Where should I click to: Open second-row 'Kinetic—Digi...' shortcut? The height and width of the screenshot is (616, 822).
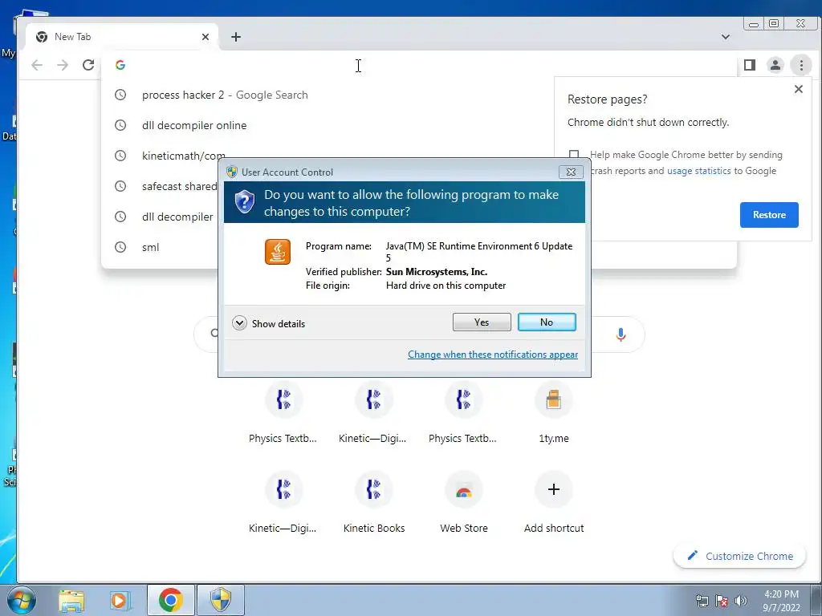[283, 503]
